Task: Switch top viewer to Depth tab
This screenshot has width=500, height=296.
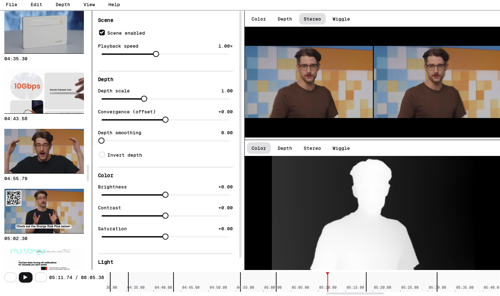Action: [285, 19]
